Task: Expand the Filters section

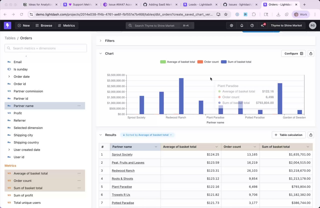Action: (x=100, y=41)
